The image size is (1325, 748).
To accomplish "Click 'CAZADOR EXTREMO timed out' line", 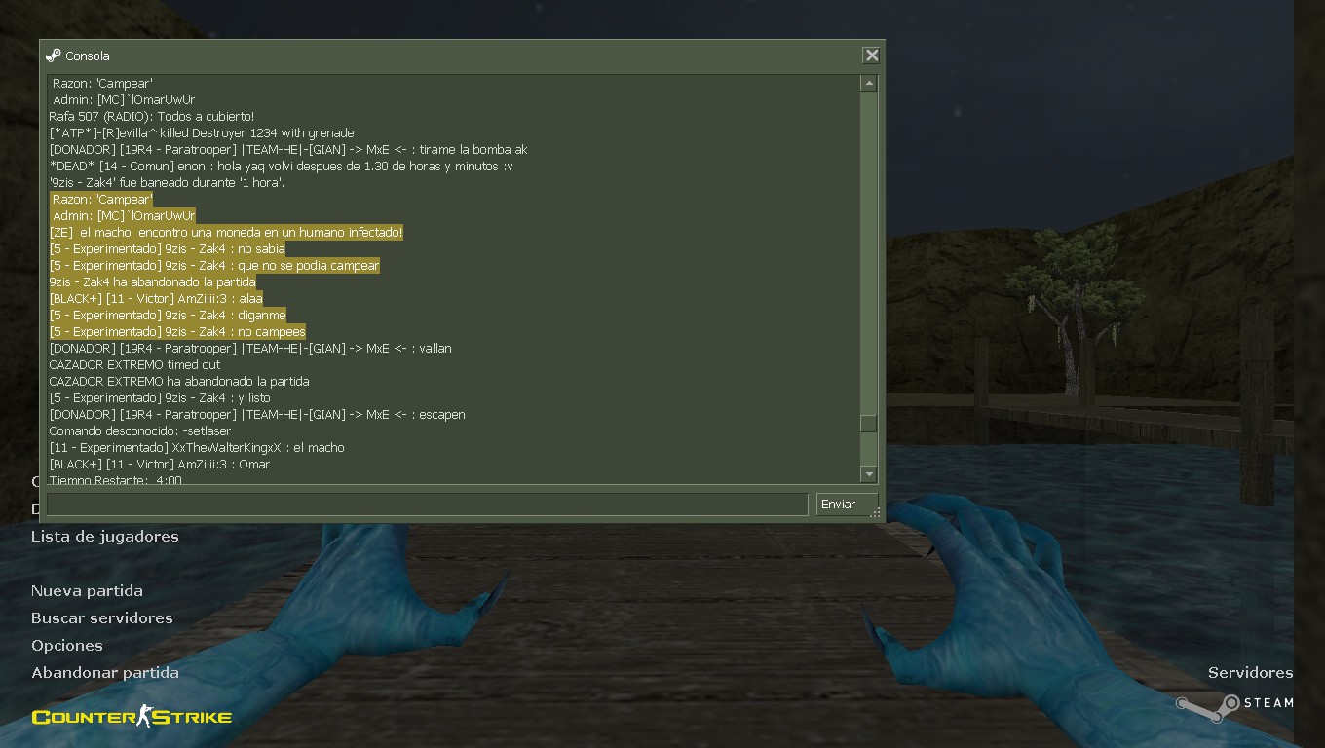I will click(134, 365).
